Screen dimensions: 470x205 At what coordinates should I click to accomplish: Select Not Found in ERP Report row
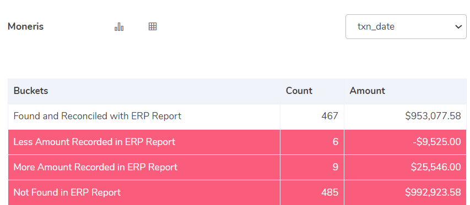point(237,192)
